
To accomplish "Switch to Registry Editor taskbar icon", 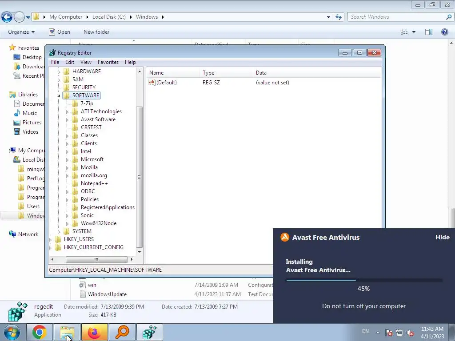I will click(149, 332).
